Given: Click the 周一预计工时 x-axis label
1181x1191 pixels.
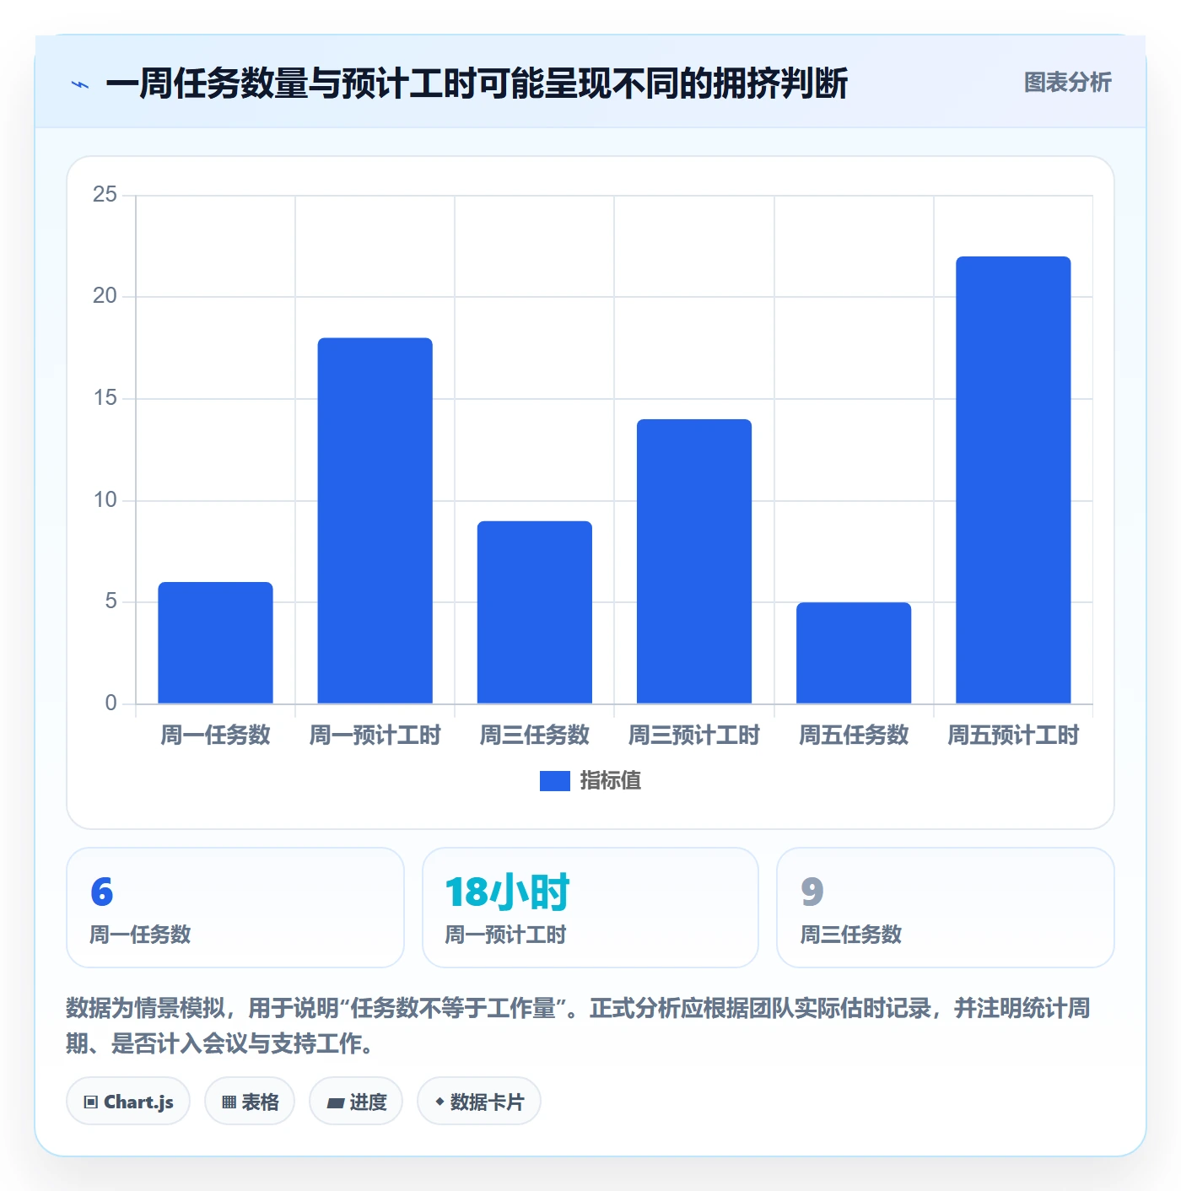Looking at the screenshot, I should click(x=375, y=736).
